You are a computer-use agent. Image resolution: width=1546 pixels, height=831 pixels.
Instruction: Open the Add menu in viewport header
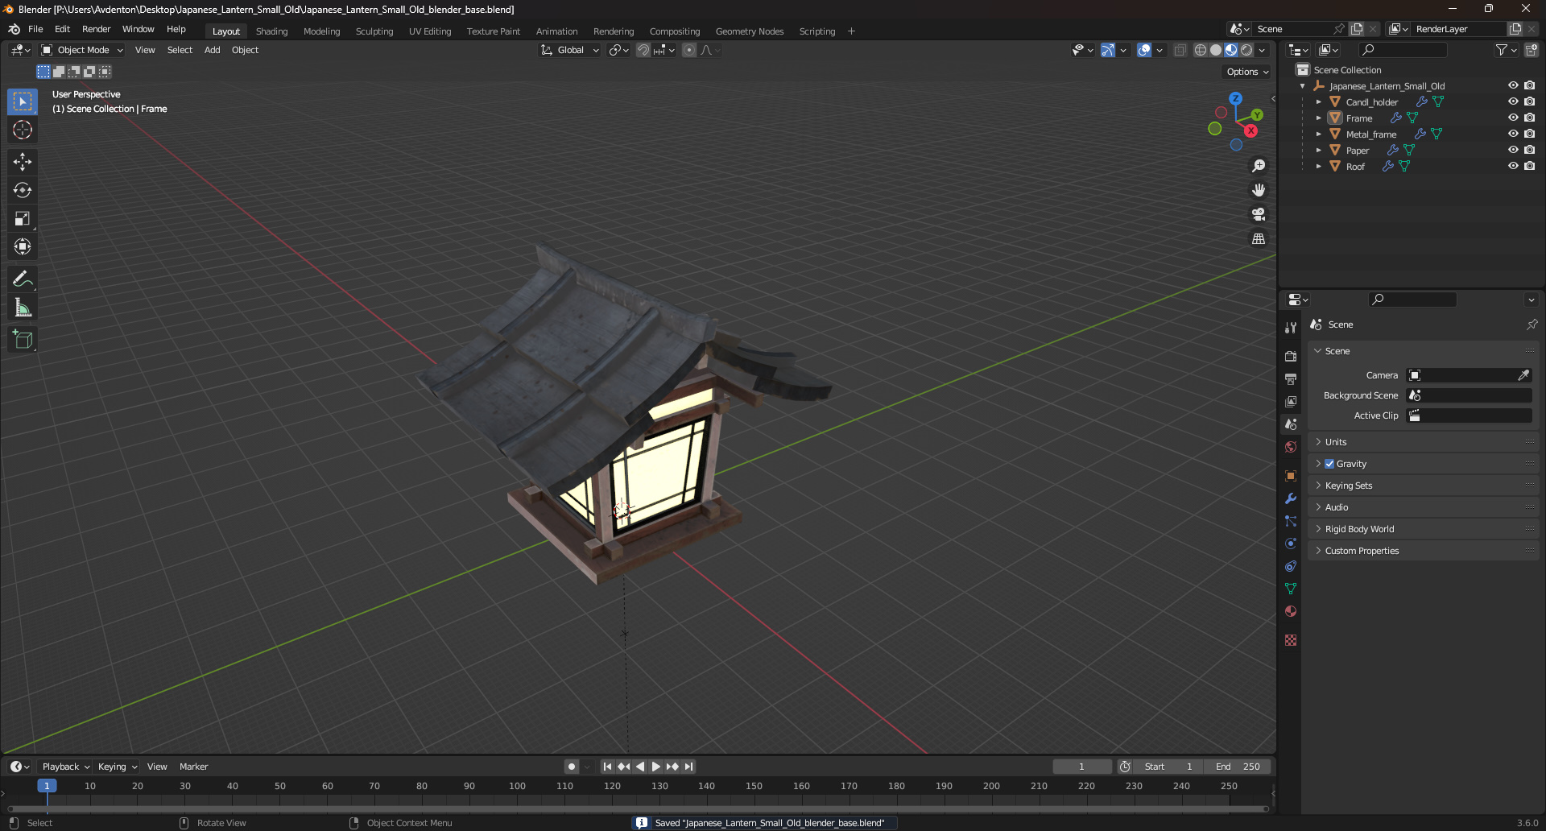coord(212,50)
